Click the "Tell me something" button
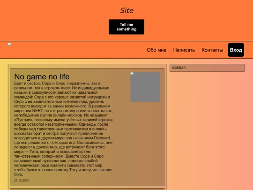 [x=126, y=27]
